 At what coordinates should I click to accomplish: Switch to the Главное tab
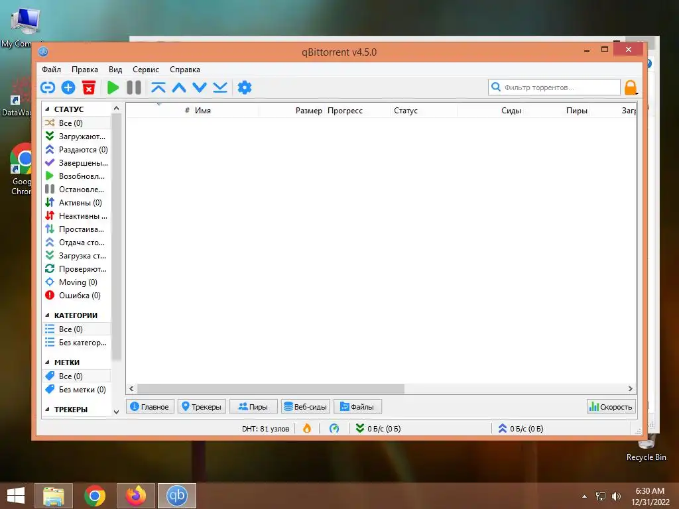[150, 407]
